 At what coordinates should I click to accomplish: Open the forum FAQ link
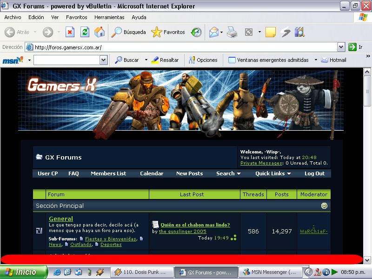pyautogui.click(x=73, y=173)
